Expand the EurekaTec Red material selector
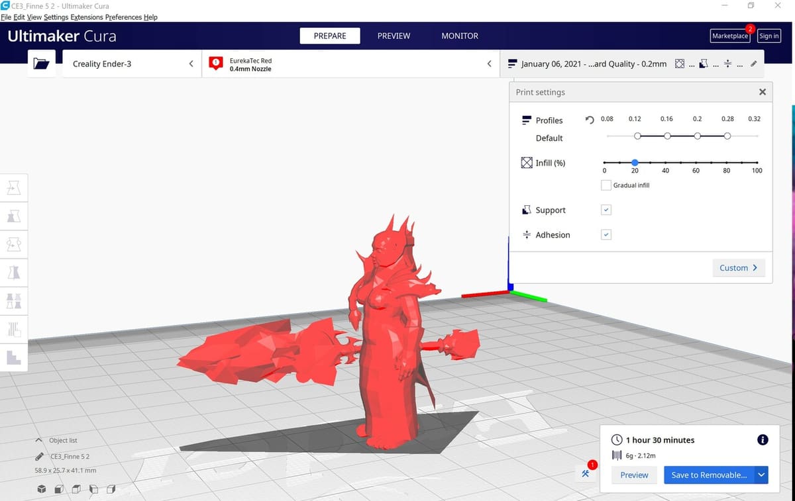 coord(351,64)
